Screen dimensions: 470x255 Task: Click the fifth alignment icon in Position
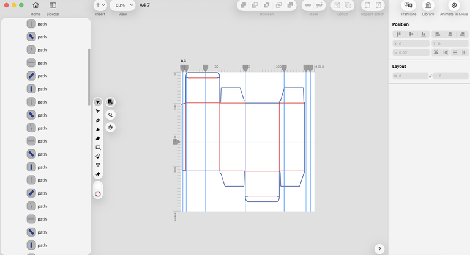[450, 34]
